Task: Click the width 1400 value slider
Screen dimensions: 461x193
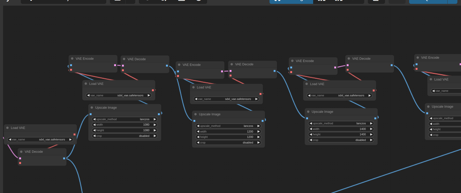Action: pos(341,129)
